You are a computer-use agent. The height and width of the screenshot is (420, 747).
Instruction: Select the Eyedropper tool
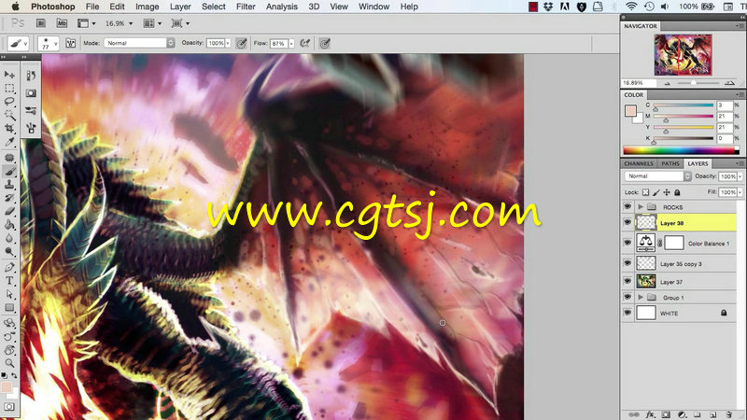coord(9,142)
